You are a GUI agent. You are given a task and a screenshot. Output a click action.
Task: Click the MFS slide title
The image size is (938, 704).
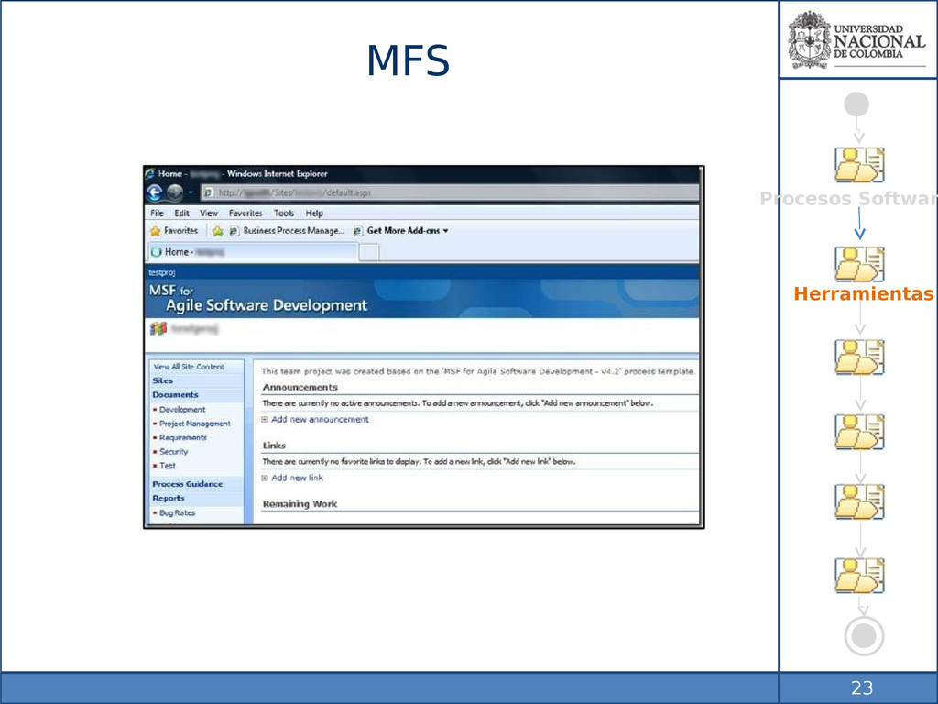point(408,60)
